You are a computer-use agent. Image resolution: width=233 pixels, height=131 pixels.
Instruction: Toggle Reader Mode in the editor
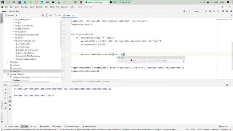pyautogui.click(x=222, y=20)
